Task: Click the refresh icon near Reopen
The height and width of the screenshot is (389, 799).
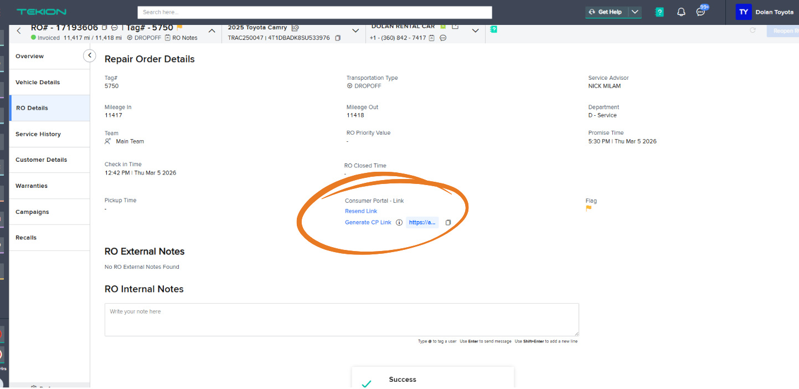Action: coord(753,30)
